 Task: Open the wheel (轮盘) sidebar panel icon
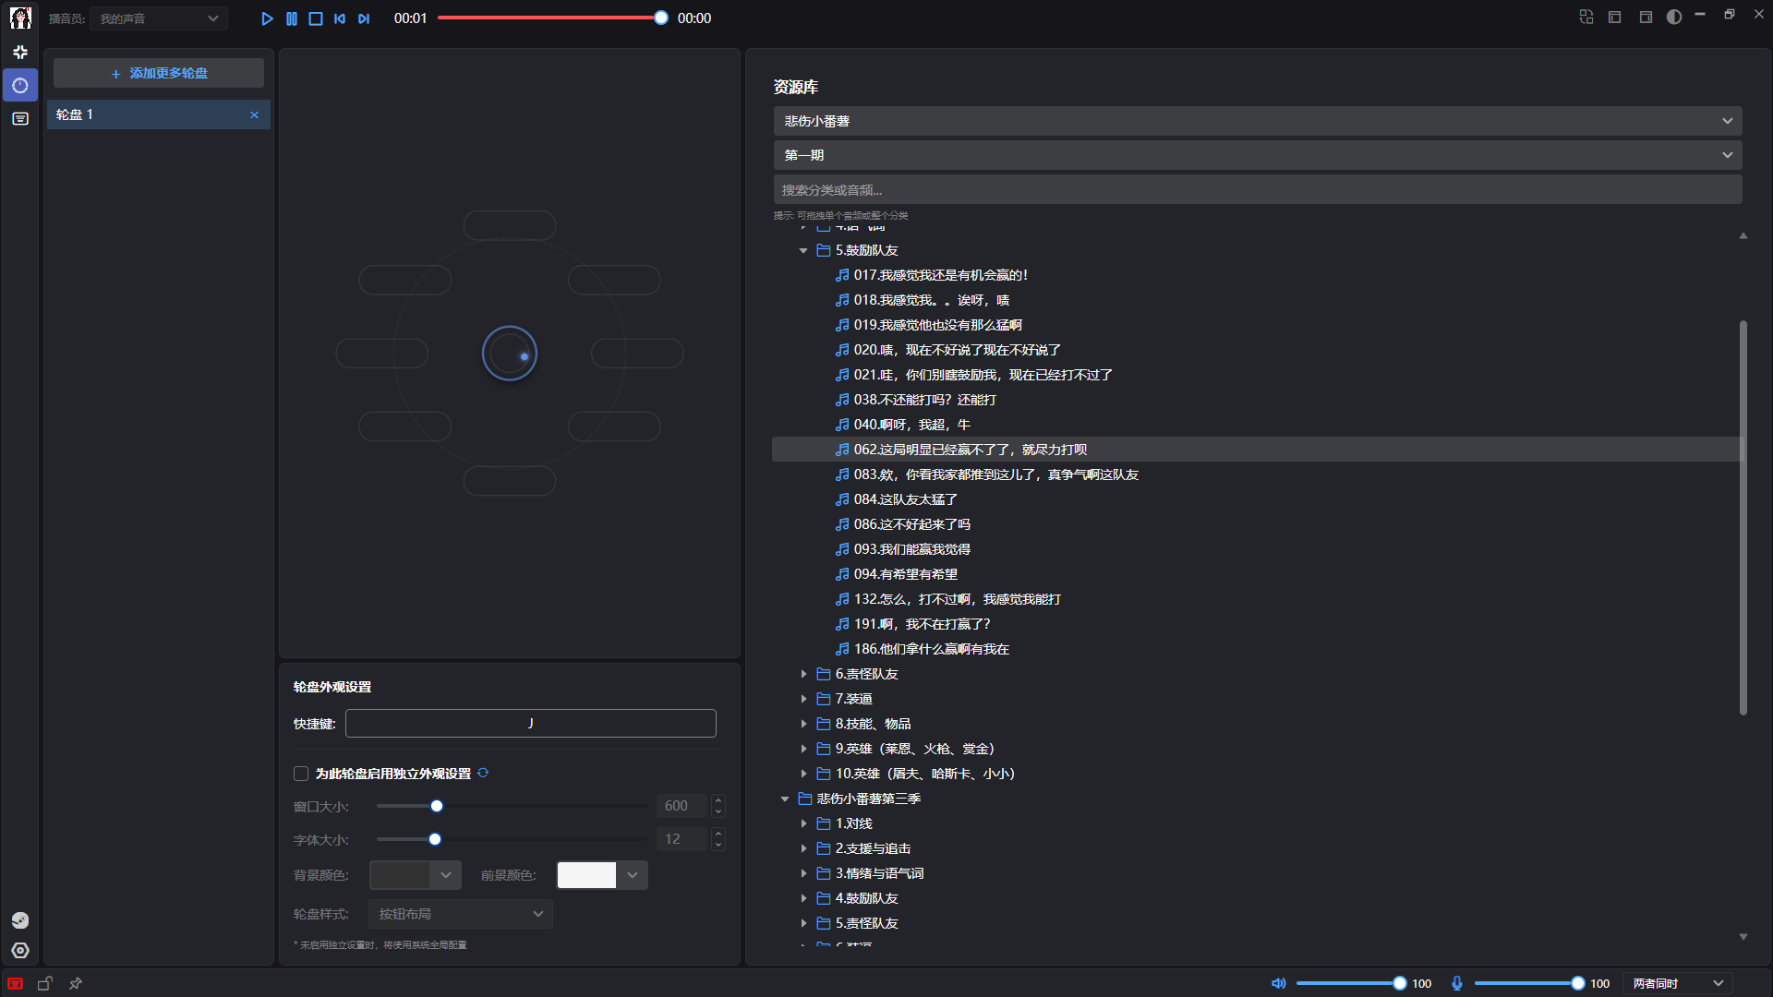click(20, 85)
